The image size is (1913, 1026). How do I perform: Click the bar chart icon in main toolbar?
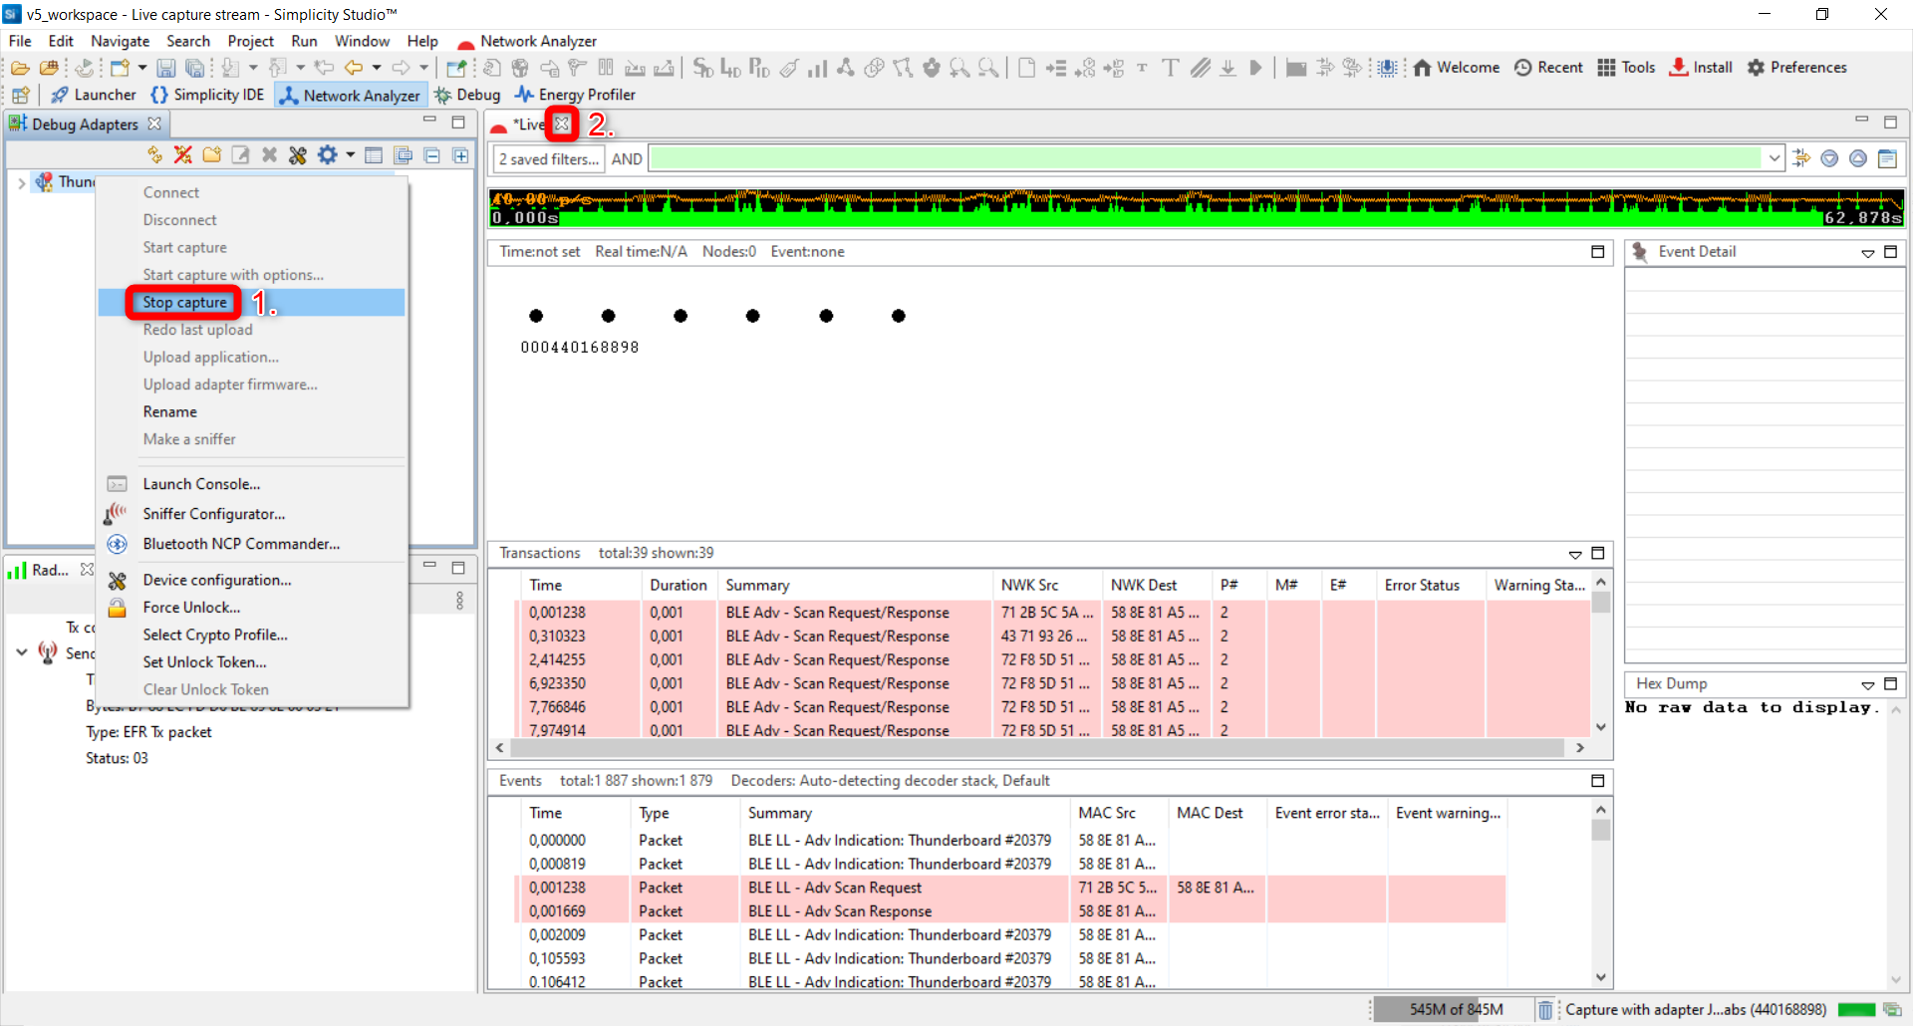(x=817, y=68)
